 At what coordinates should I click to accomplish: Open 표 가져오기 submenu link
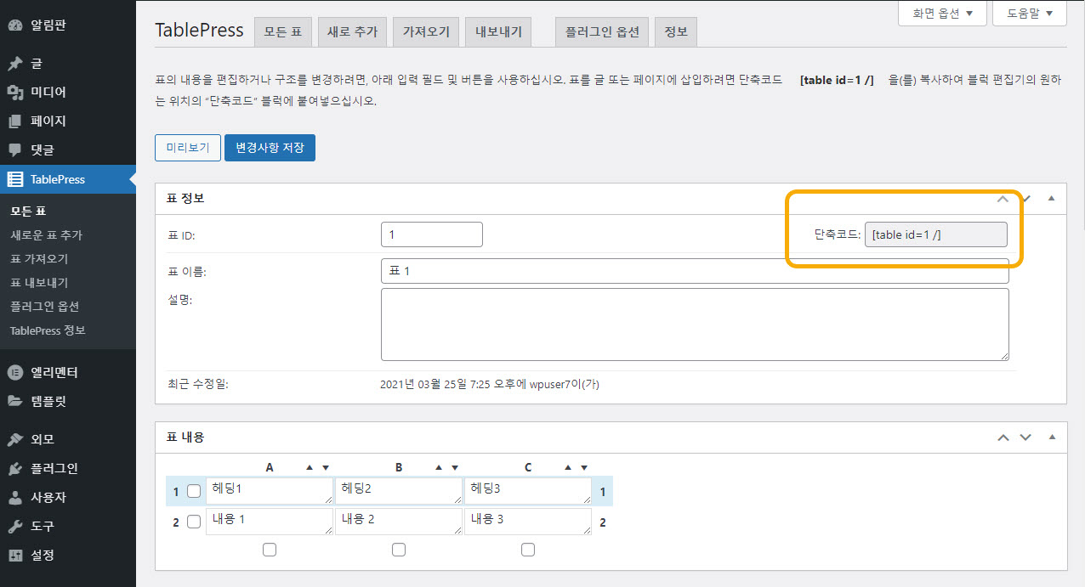pyautogui.click(x=39, y=259)
